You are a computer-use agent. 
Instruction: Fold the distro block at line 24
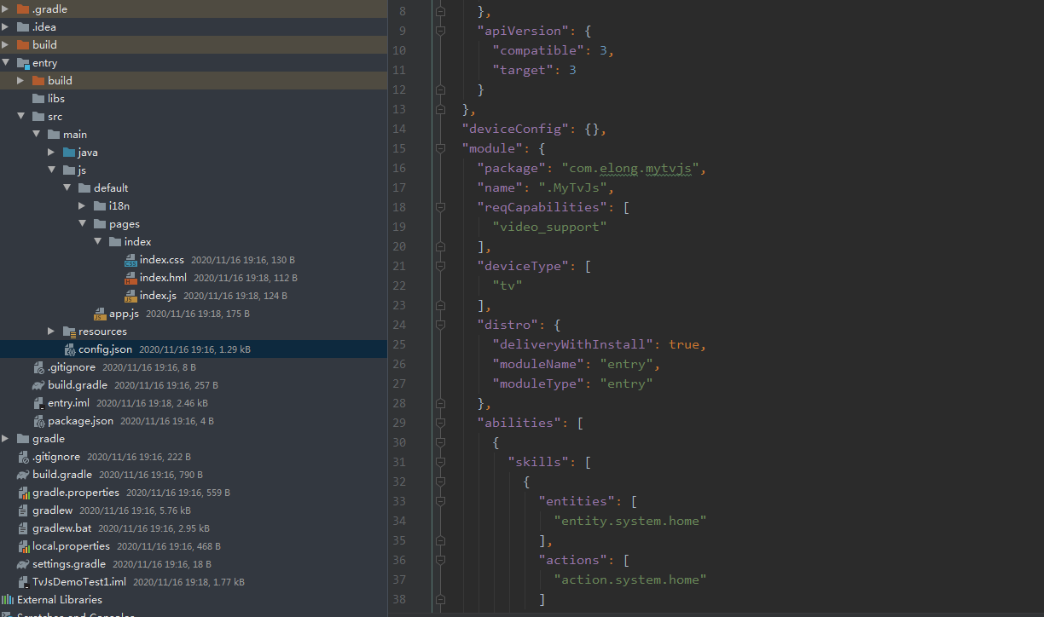[x=440, y=325]
